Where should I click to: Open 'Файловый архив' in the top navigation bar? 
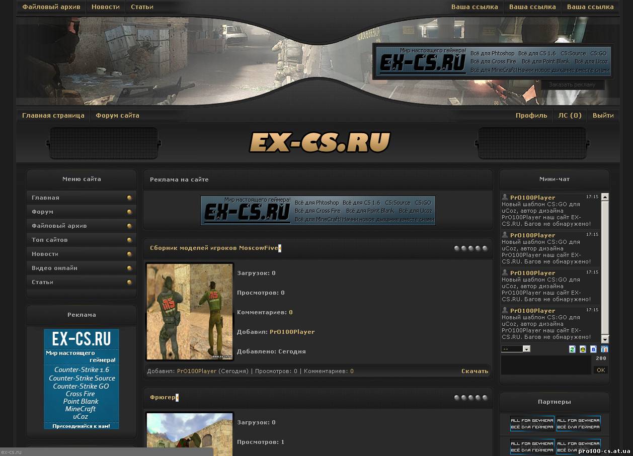point(51,7)
